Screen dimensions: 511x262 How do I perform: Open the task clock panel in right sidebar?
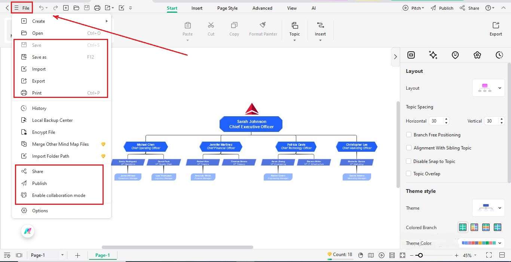(499, 55)
